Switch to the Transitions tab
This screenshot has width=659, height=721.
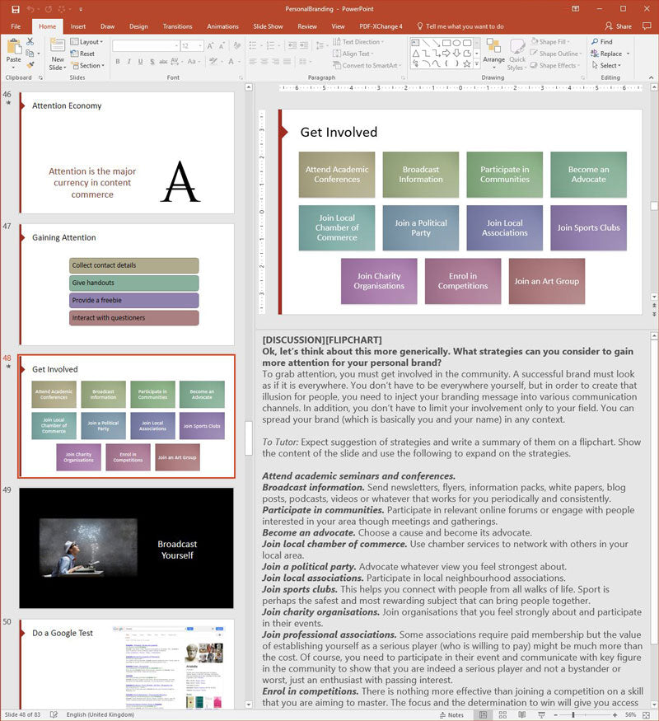pyautogui.click(x=177, y=26)
